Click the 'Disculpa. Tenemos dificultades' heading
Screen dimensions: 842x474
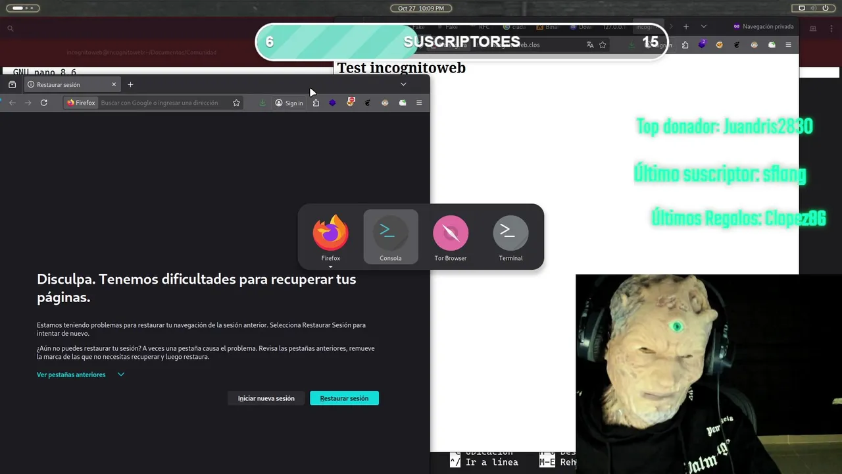click(197, 288)
